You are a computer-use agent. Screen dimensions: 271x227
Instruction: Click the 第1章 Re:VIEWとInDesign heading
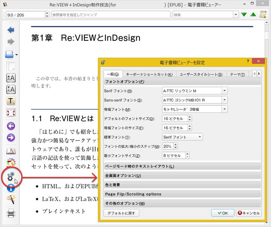[x=86, y=38]
